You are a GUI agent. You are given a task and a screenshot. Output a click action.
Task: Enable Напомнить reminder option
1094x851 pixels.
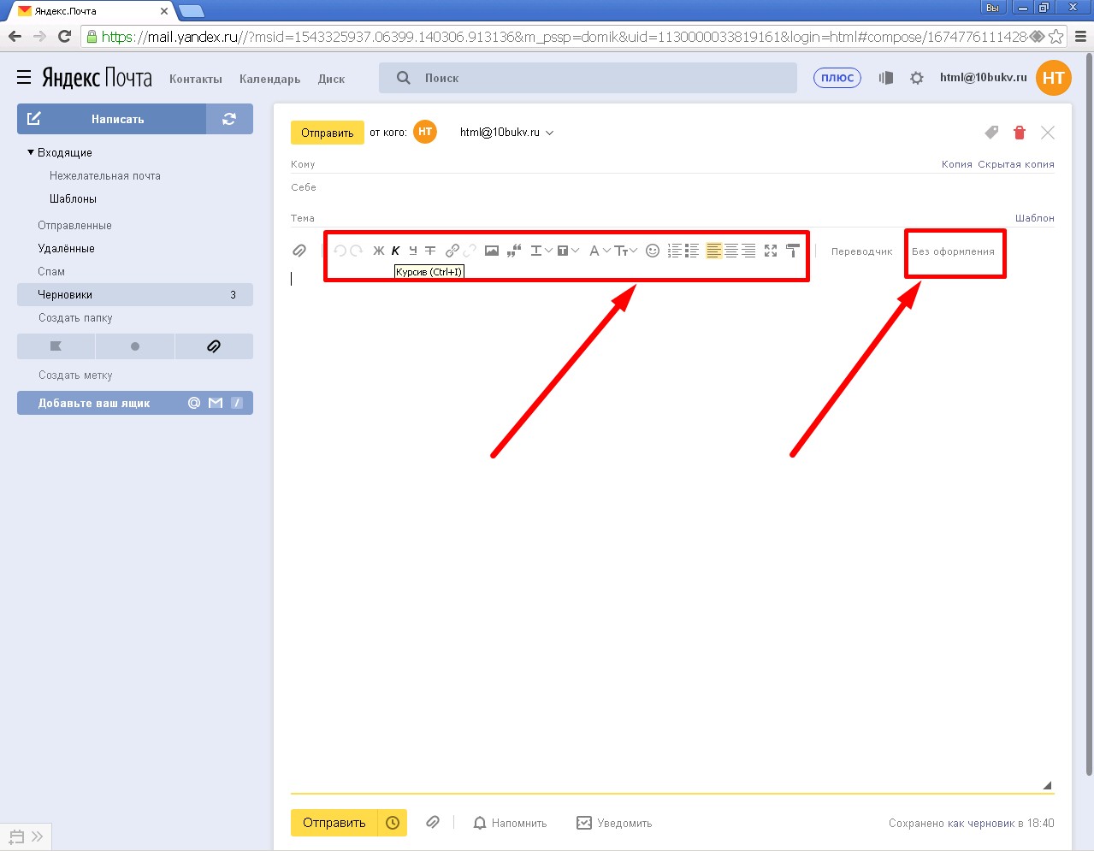[x=510, y=823]
